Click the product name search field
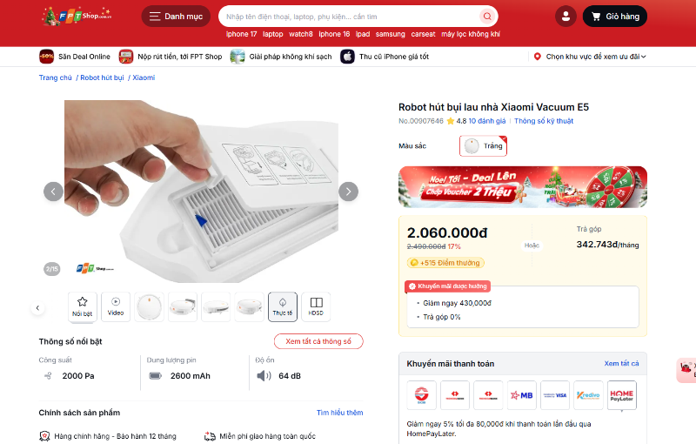The image size is (696, 444). (x=348, y=17)
